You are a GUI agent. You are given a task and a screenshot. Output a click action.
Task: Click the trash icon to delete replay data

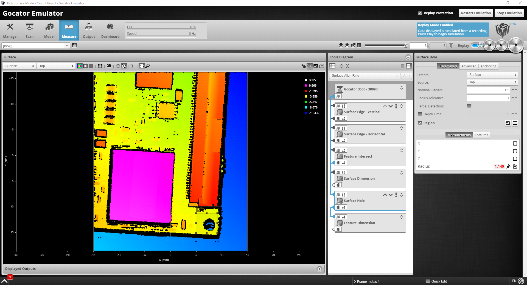click(x=359, y=45)
